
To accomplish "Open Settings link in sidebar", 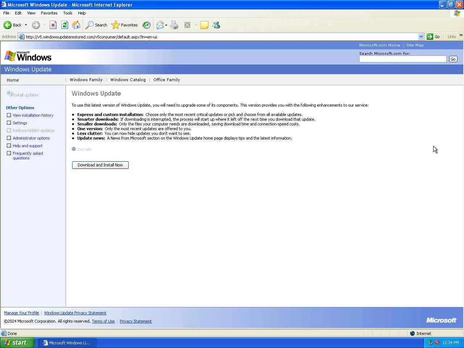I will coord(20,123).
